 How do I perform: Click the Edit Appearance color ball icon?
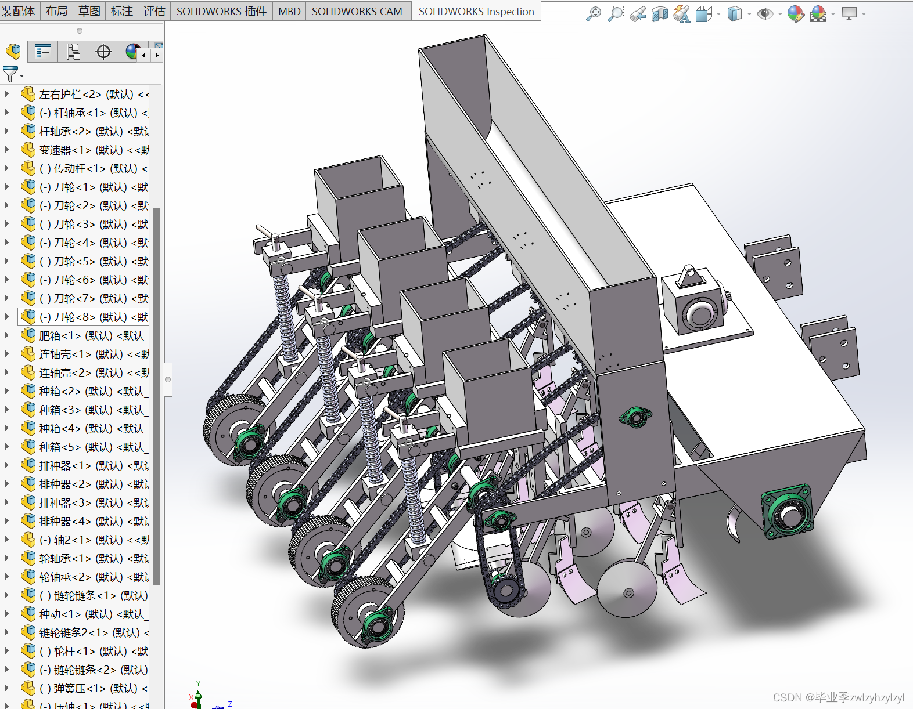coord(796,14)
